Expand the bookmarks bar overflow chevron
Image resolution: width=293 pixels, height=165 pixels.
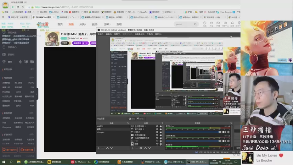(x=175, y=12)
